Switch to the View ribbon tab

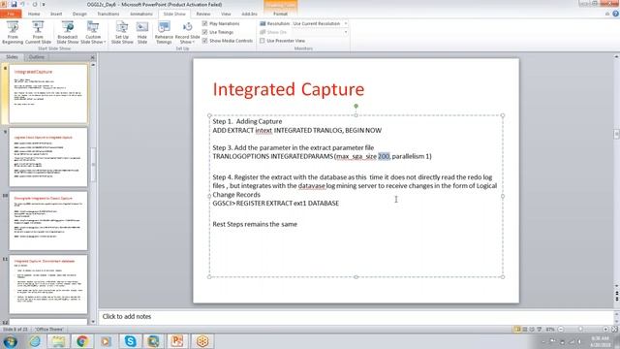[226, 14]
